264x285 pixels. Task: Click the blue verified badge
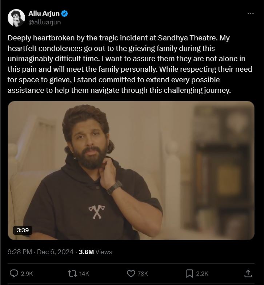click(x=65, y=14)
